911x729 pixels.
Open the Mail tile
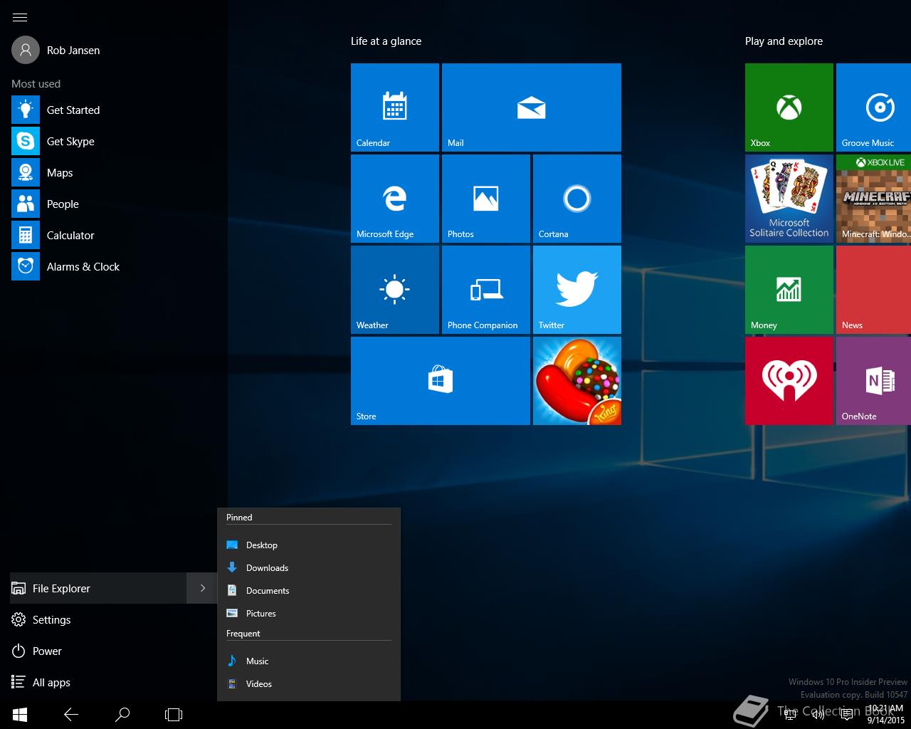tap(532, 107)
